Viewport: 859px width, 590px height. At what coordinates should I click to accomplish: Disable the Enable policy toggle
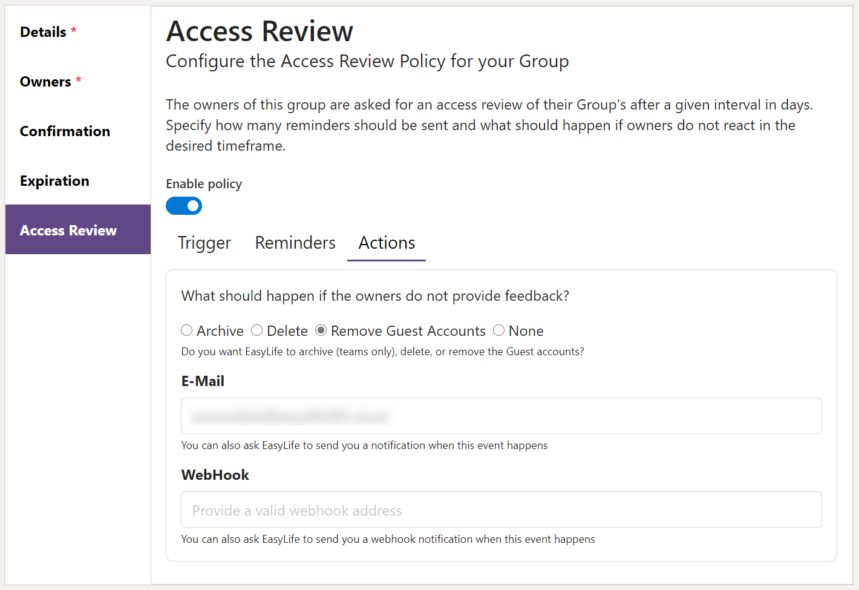[183, 206]
